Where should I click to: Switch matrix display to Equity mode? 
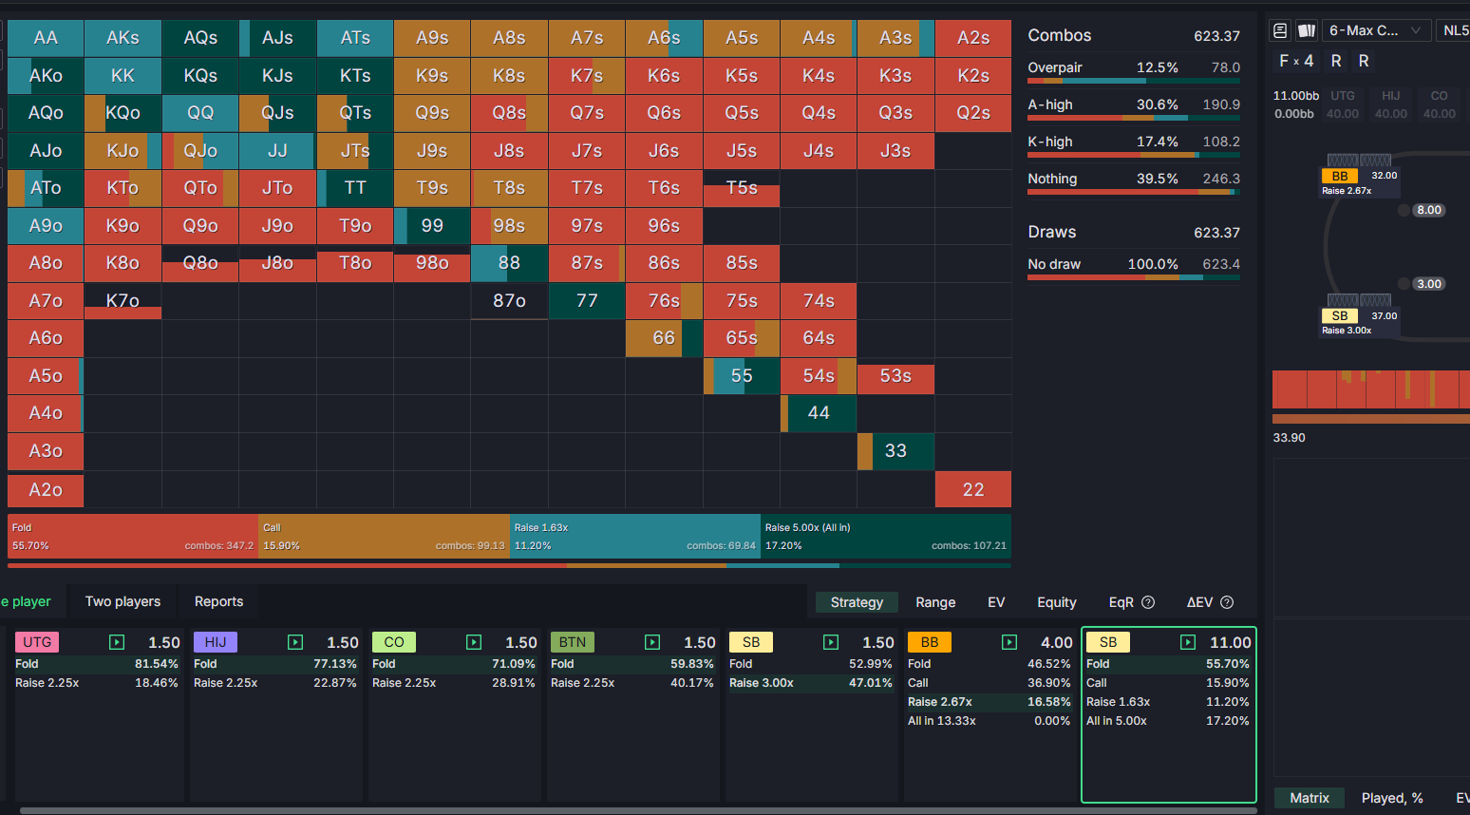pyautogui.click(x=1056, y=602)
